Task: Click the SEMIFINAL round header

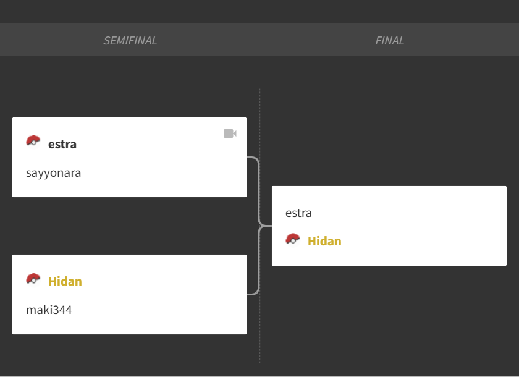Action: (130, 40)
